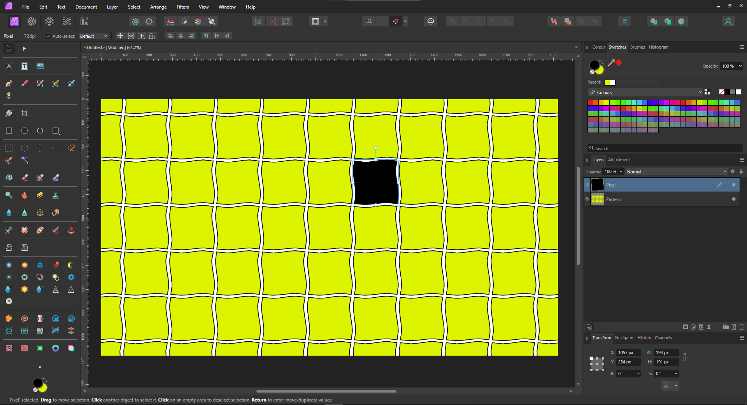Open the rotation R dropdown

[x=638, y=374]
